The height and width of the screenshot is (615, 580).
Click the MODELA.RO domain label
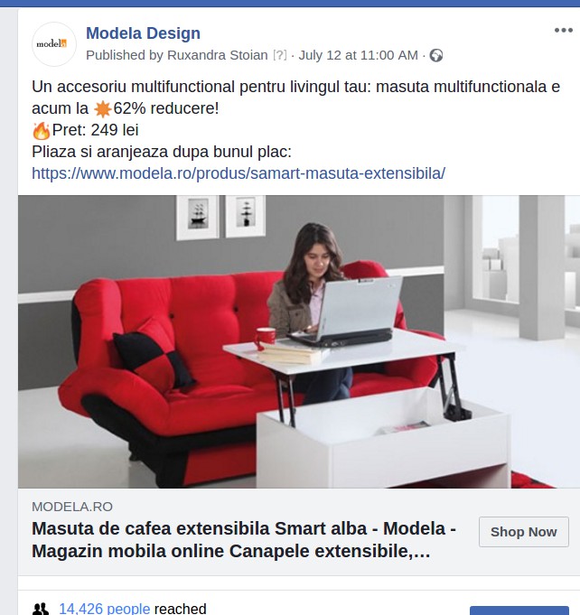coord(72,507)
